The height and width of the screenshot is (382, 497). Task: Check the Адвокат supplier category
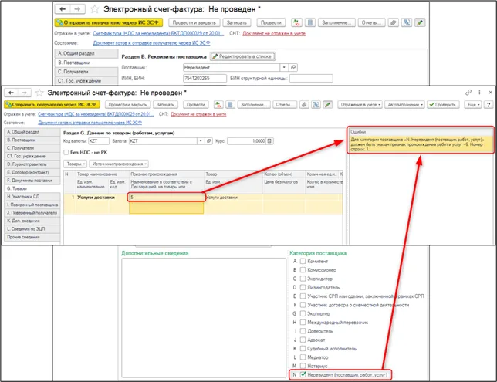303,340
